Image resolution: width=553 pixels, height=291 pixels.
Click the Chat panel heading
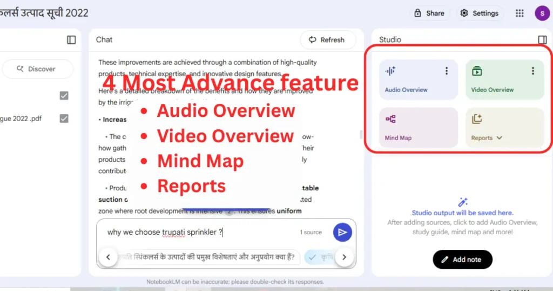point(104,39)
